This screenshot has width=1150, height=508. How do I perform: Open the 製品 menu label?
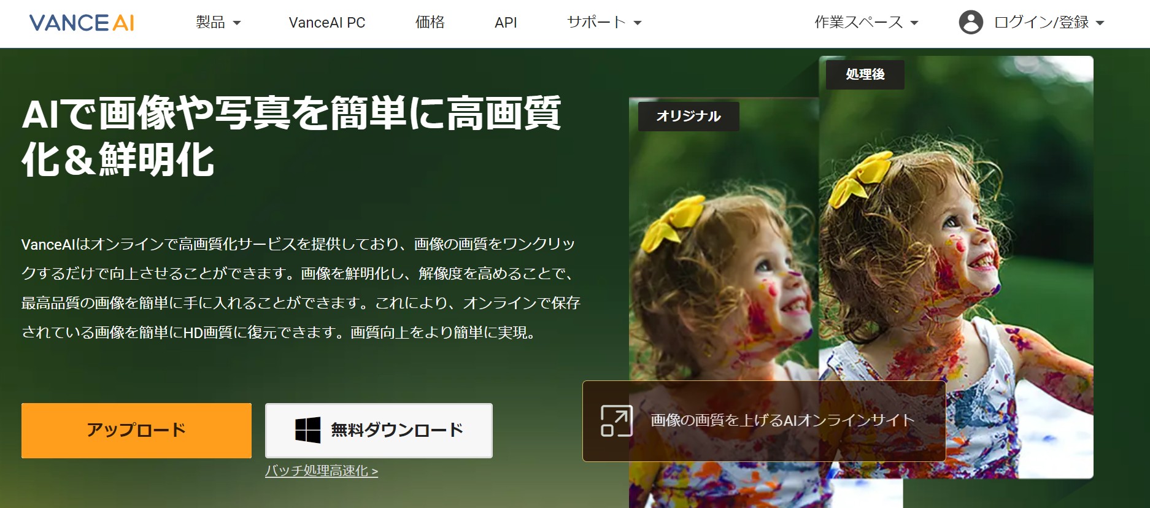[210, 23]
